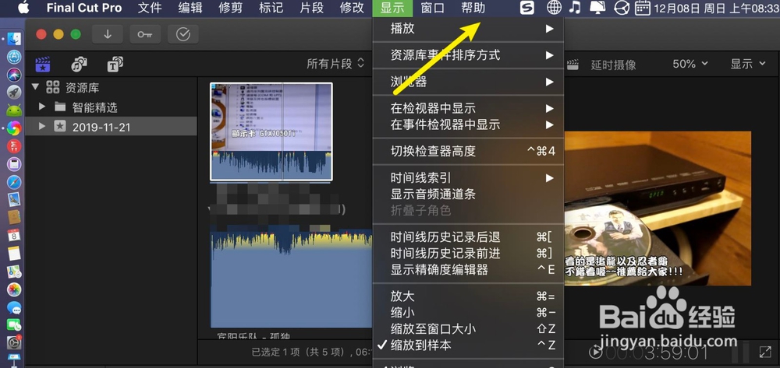This screenshot has height=368, width=780.
Task: Open Finder from the dock
Action: click(x=14, y=39)
